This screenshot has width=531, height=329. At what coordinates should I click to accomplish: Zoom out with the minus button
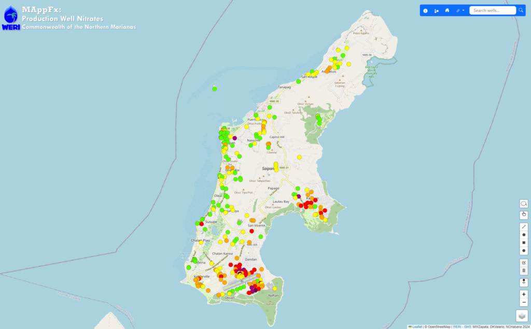click(523, 302)
